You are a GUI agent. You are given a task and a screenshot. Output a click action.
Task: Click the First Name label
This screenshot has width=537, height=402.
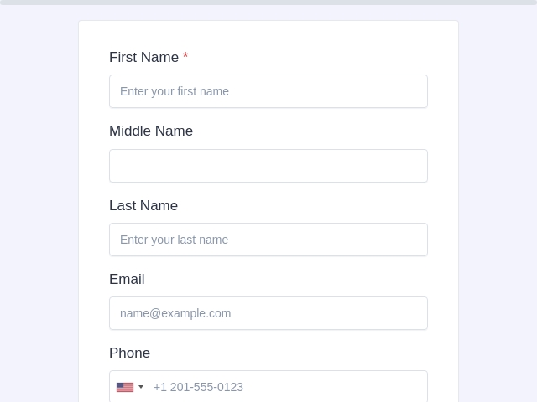143,57
